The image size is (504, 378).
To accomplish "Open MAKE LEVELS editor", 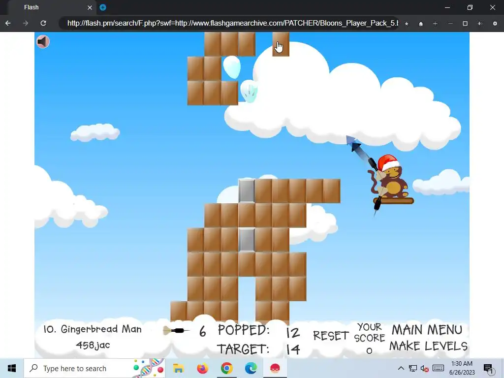I will click(429, 346).
